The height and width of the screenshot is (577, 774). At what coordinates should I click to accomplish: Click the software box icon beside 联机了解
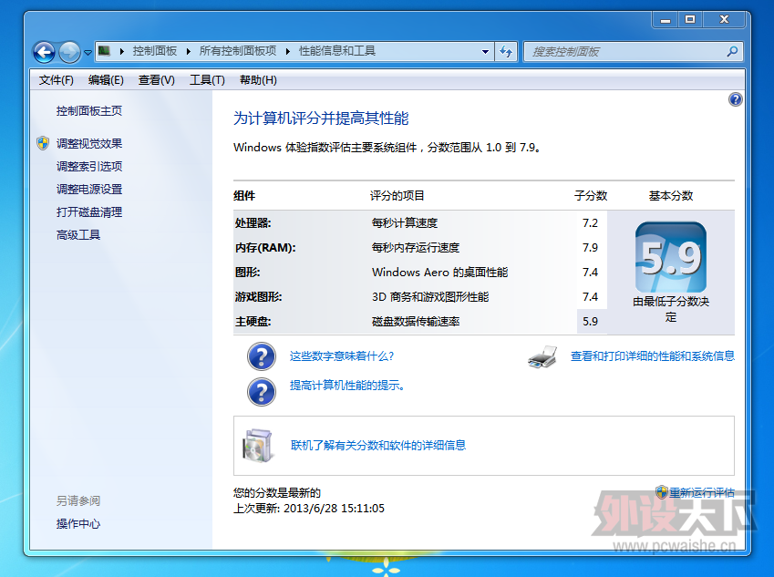pyautogui.click(x=258, y=446)
